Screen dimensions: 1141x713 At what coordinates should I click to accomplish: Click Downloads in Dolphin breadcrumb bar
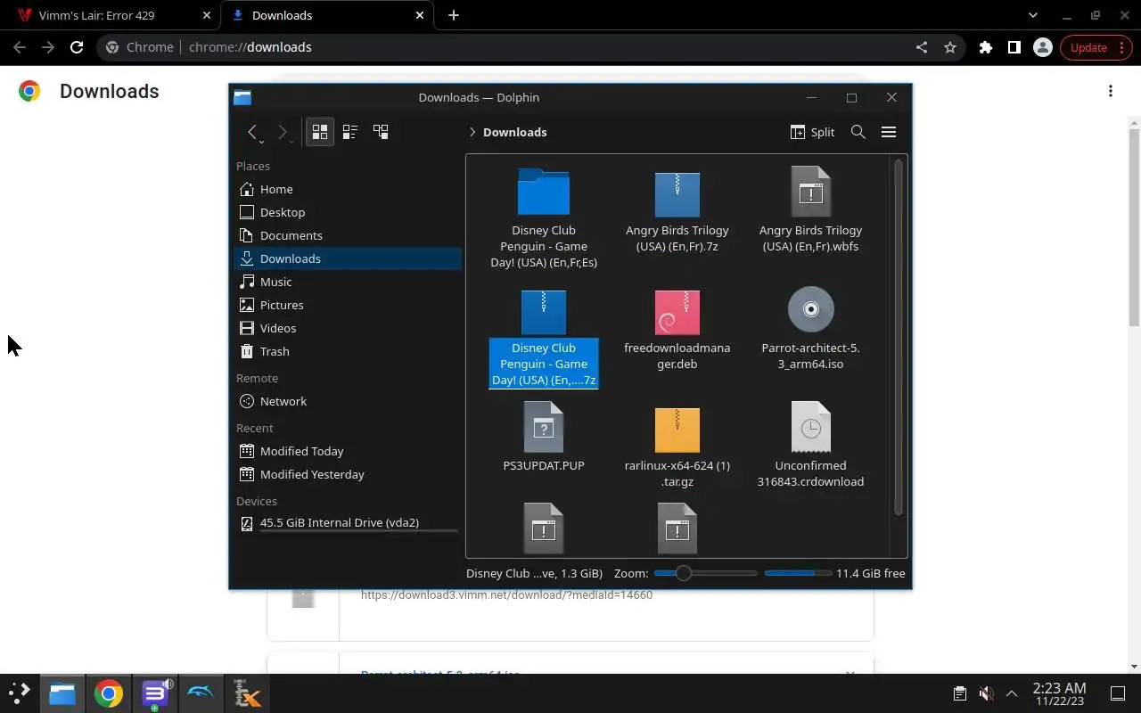tap(514, 132)
